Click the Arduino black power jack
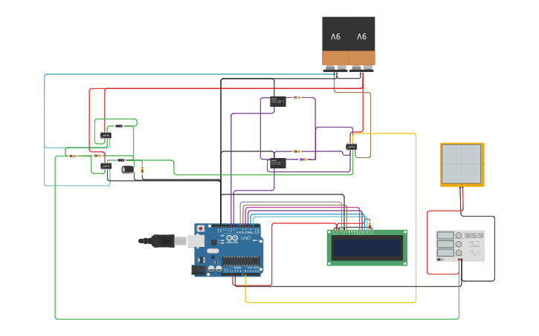The height and width of the screenshot is (336, 539). coord(199,270)
